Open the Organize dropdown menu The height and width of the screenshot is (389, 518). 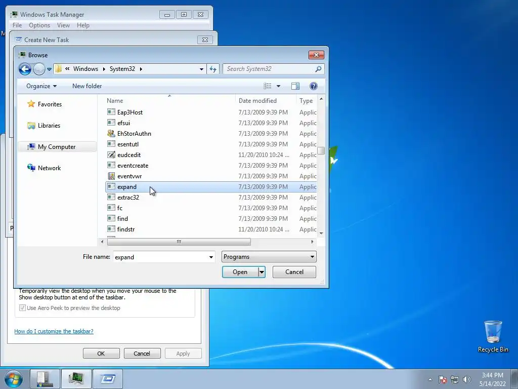[41, 86]
